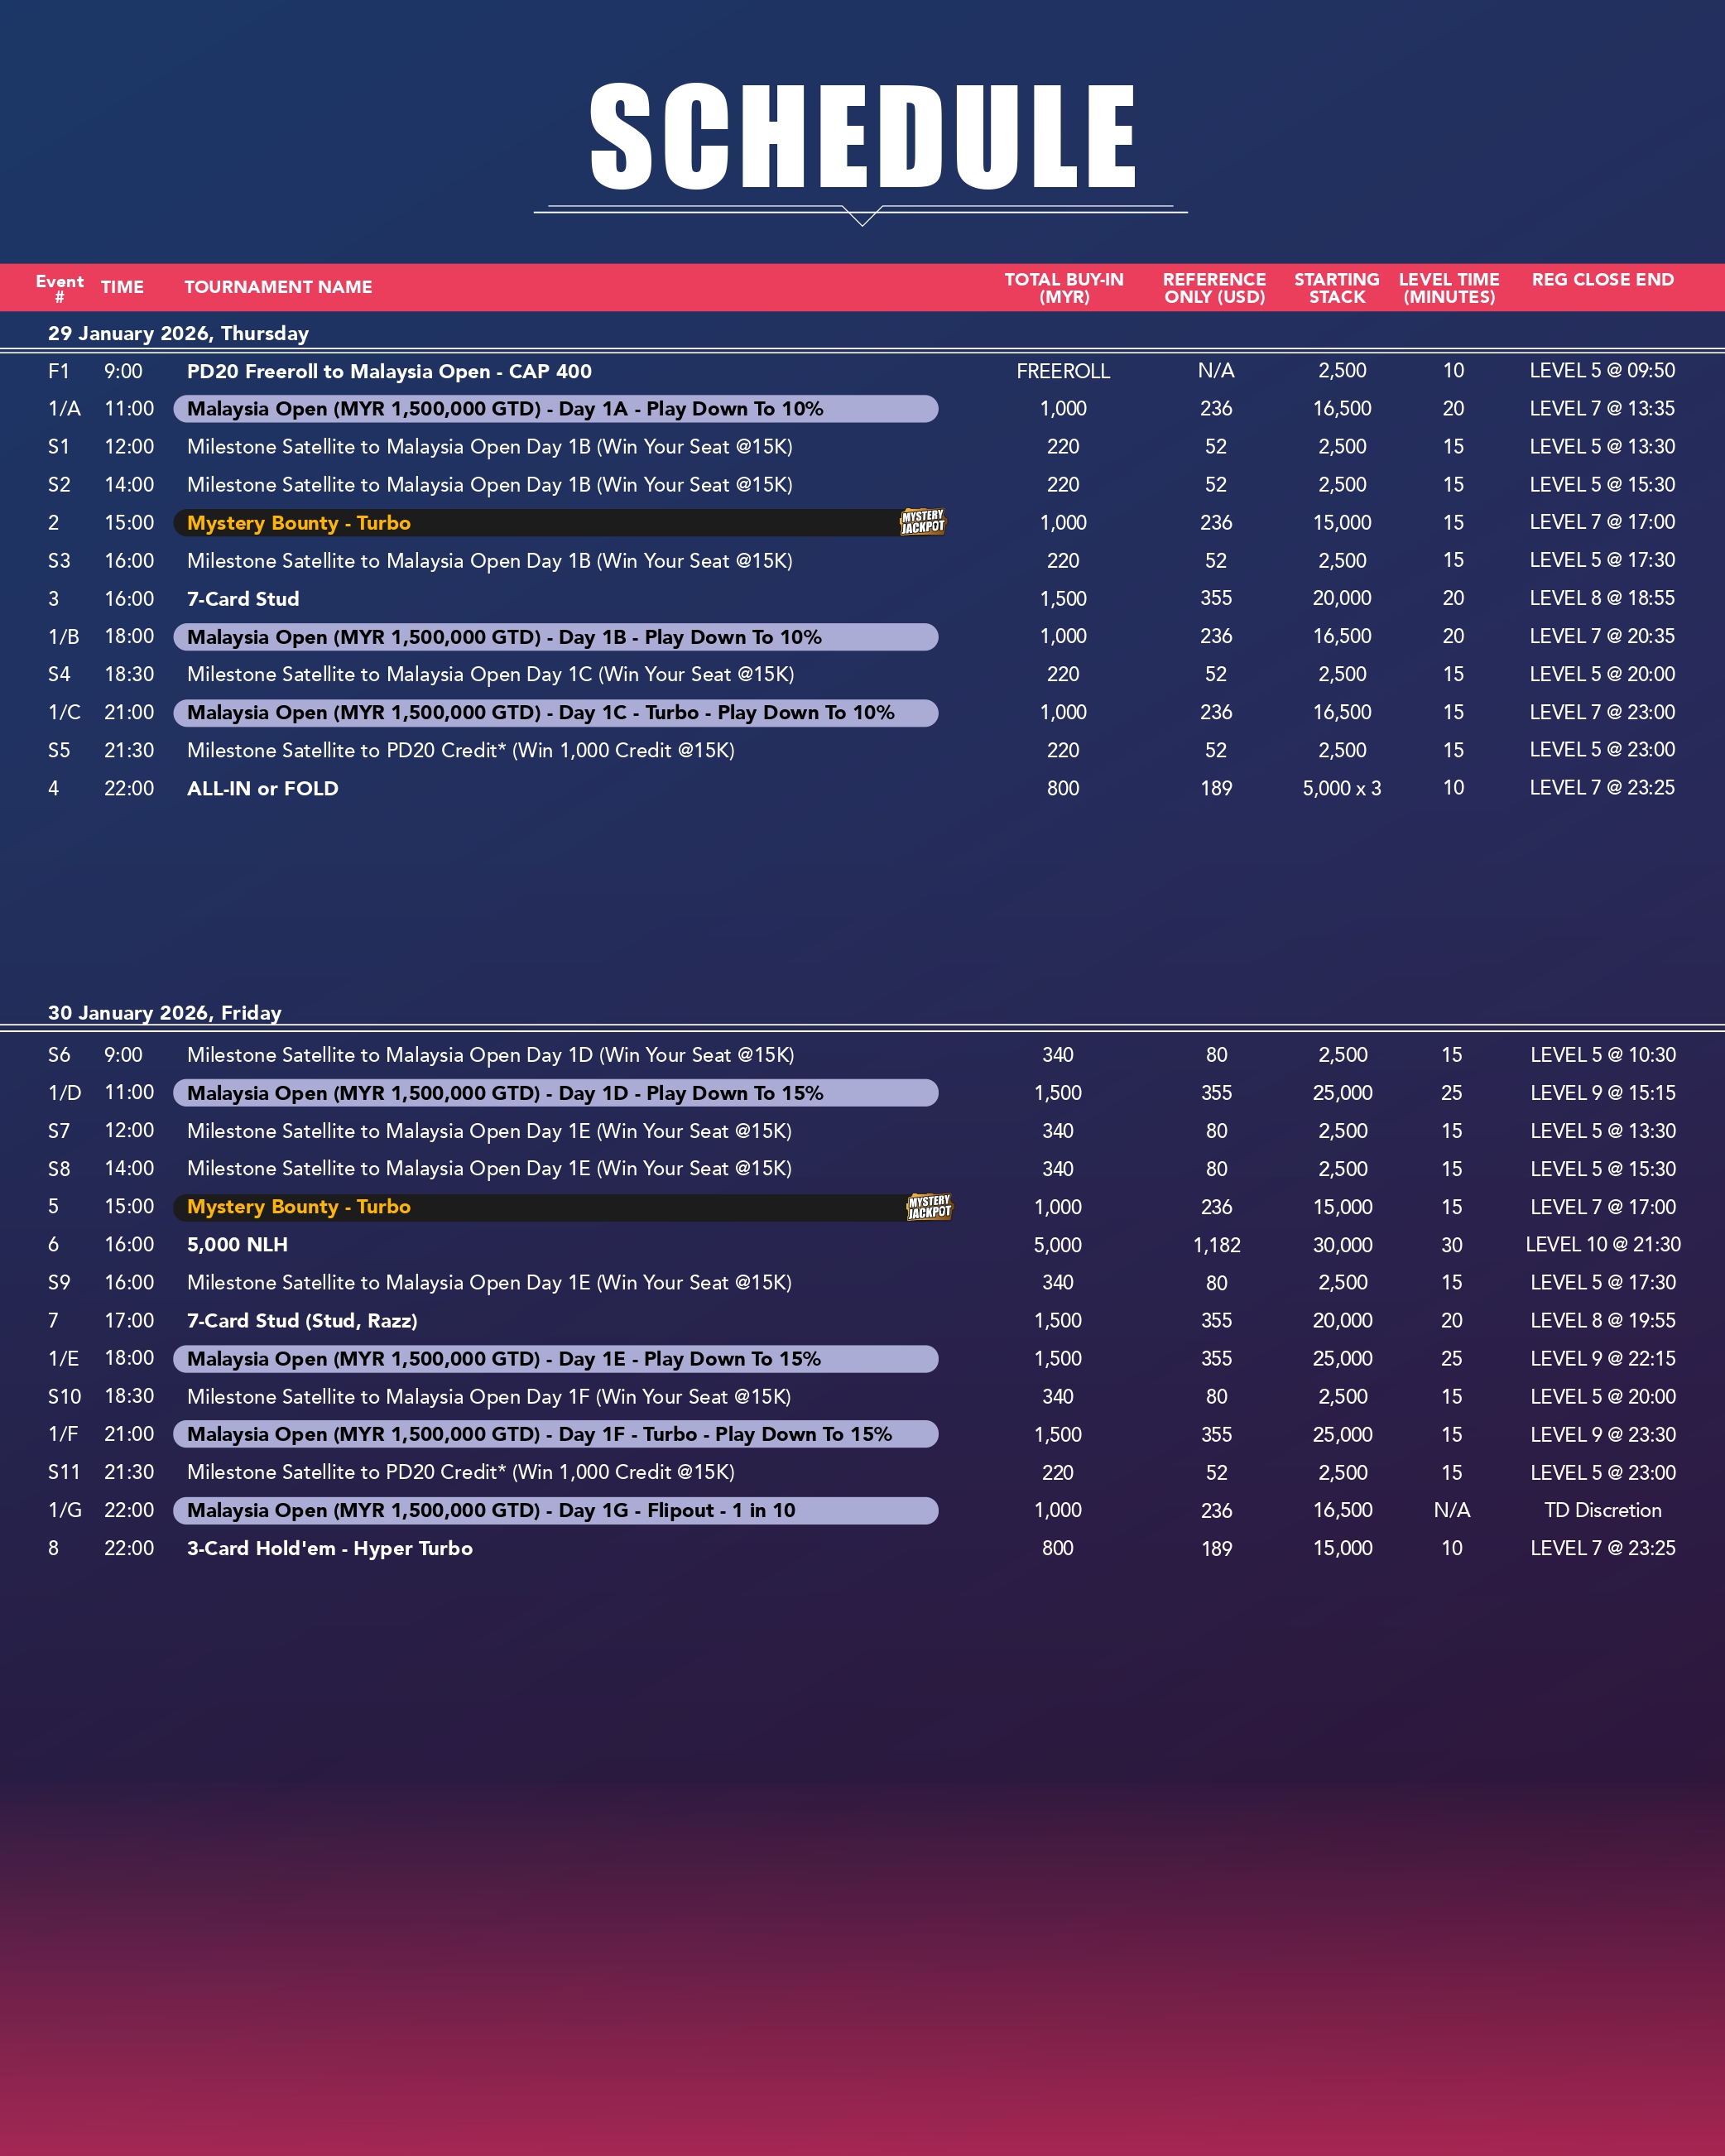Screen dimensions: 1725x2156
Task: Select the PD20 Freeroll CAP 400 event
Action: (389, 371)
